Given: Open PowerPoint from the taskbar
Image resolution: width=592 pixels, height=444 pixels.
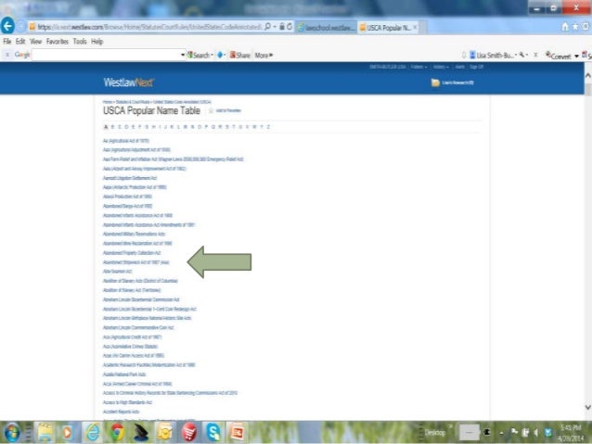Looking at the screenshot, I should point(238,432).
